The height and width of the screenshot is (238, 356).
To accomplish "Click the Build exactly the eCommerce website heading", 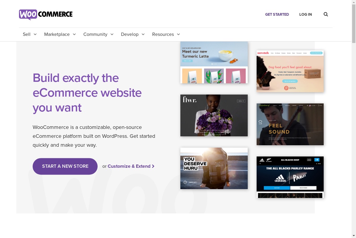I will tap(87, 93).
